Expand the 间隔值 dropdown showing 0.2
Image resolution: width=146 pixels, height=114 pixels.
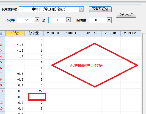click(109, 20)
